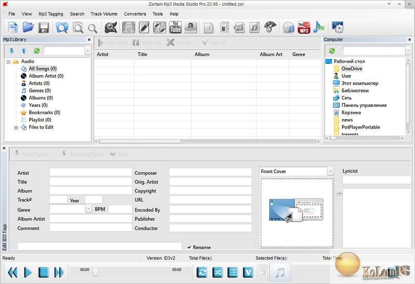Viewport: 415px width, 284px height.
Task: Open the Computer panel path dropdown
Action: 408,50
